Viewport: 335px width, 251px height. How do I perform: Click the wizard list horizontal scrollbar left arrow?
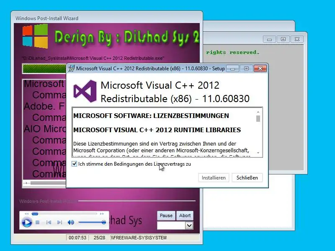click(26, 183)
